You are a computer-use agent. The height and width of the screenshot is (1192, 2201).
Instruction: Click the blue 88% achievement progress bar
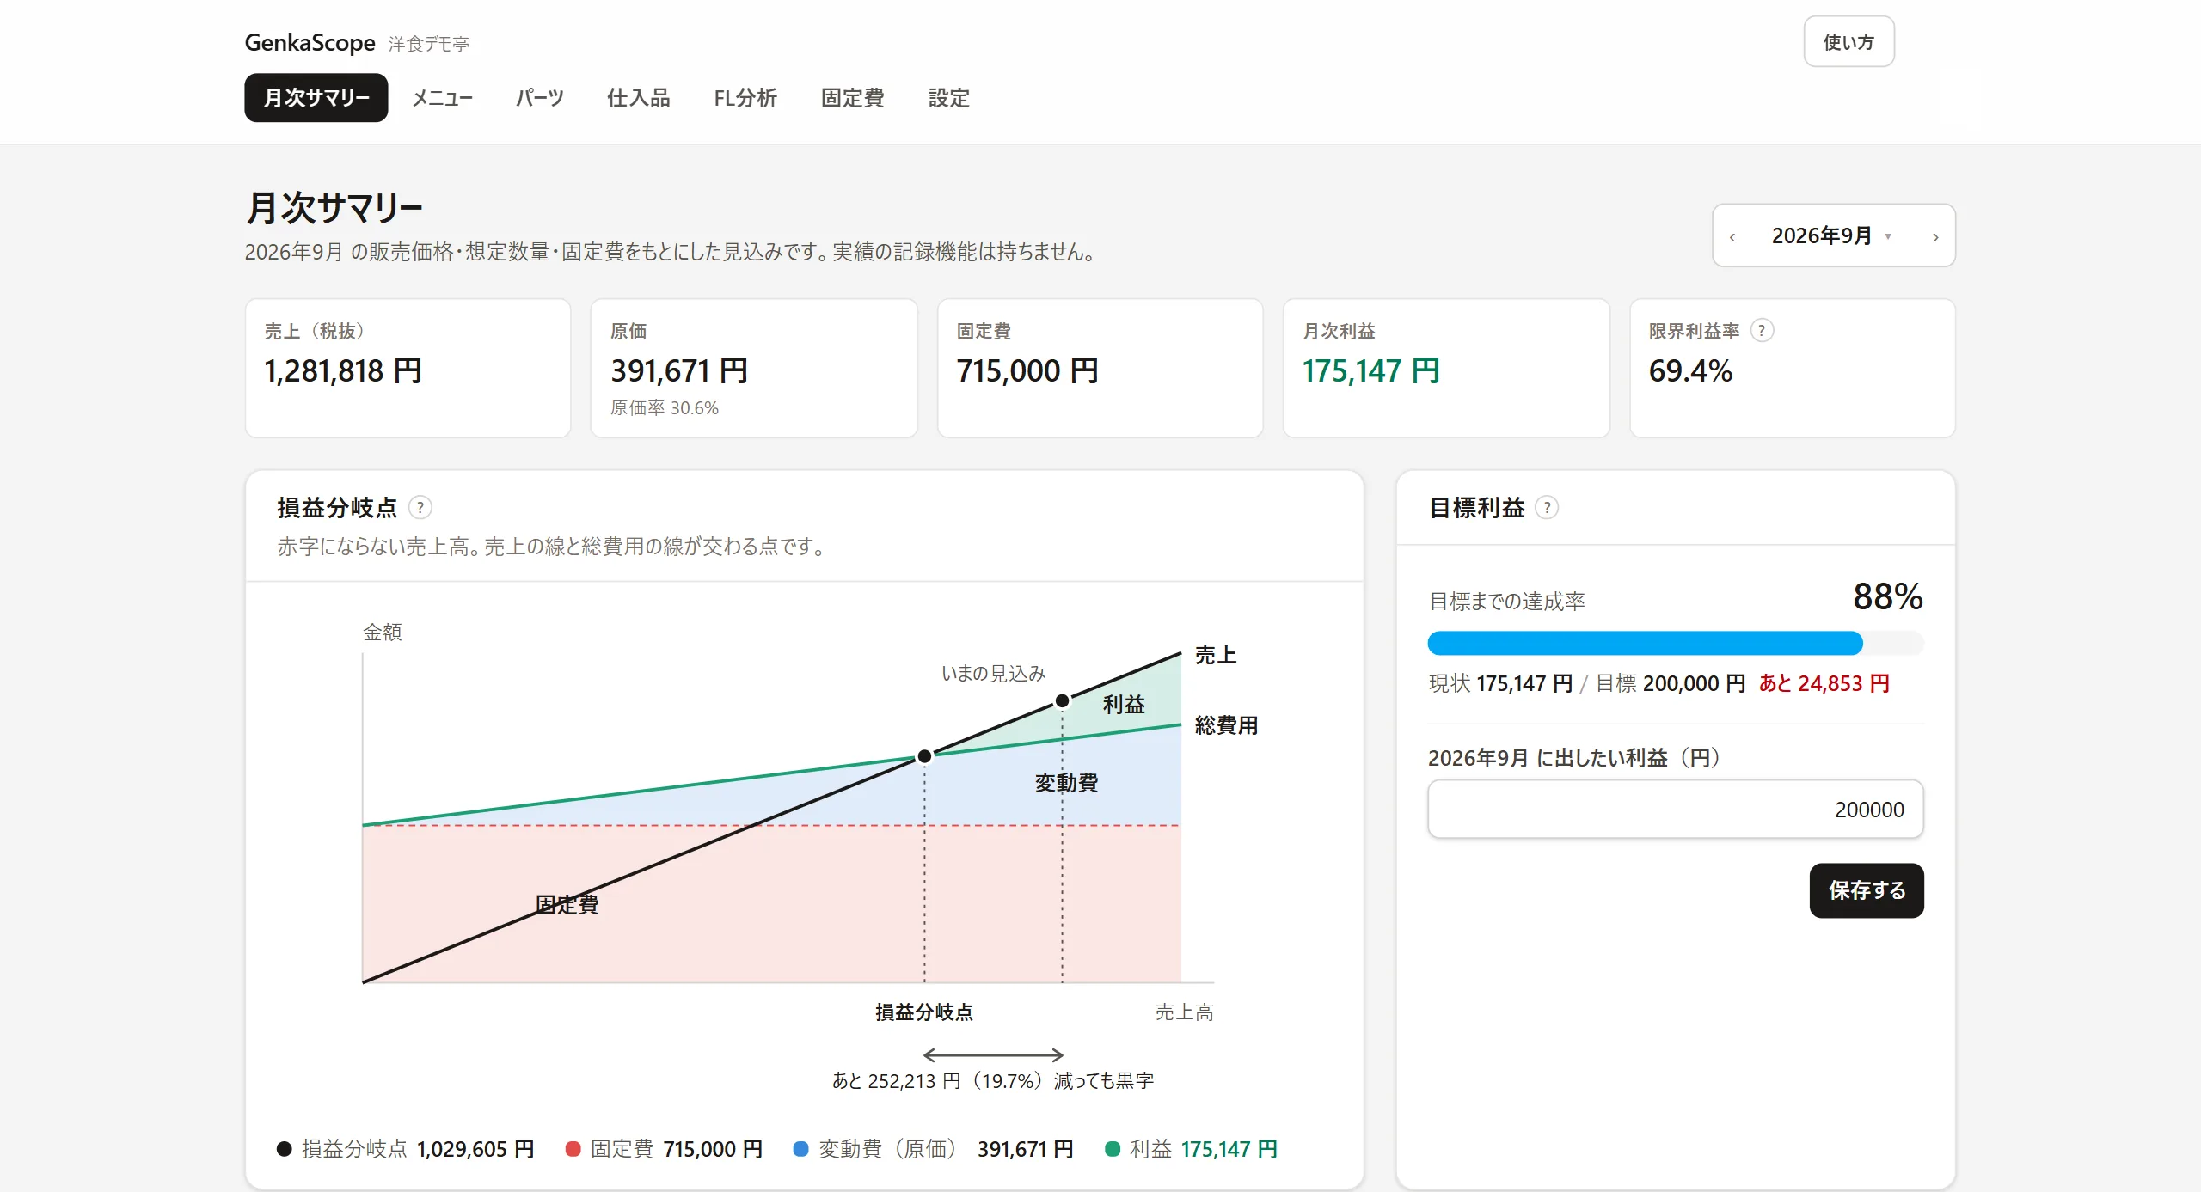[1645, 643]
